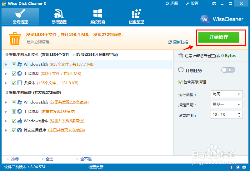This screenshot has width=250, height=171.
Task: Expand Windows系统 229条痕迹 row
Action: click(x=6, y=102)
